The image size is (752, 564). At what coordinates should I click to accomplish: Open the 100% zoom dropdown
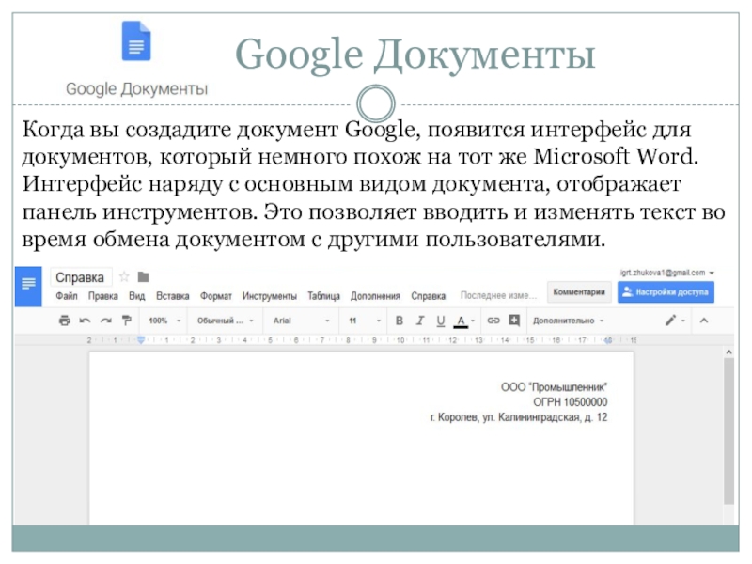[x=164, y=321]
